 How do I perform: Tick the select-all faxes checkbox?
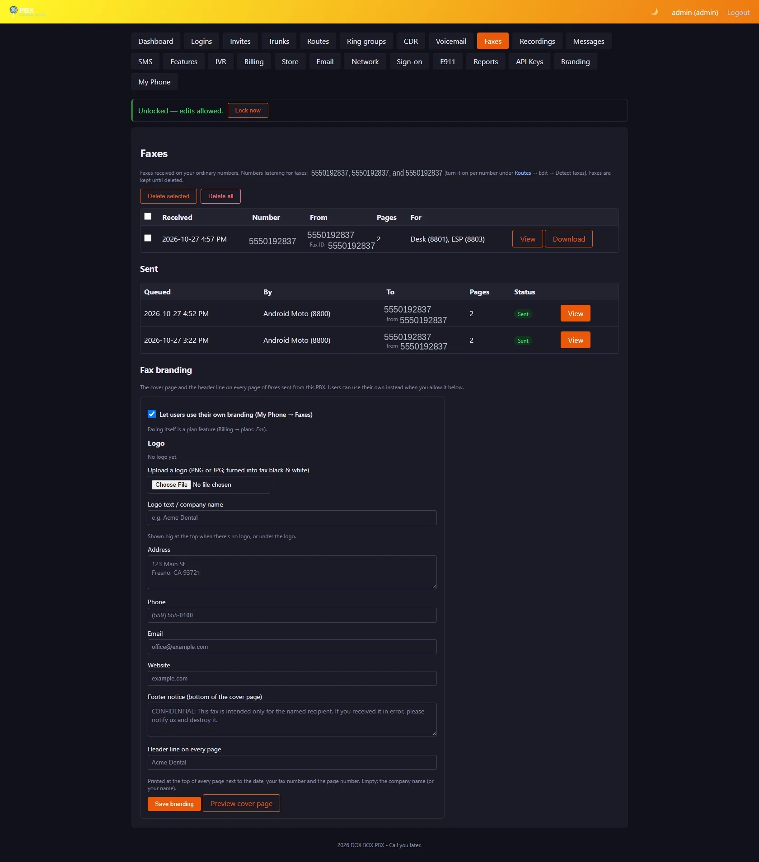point(148,216)
